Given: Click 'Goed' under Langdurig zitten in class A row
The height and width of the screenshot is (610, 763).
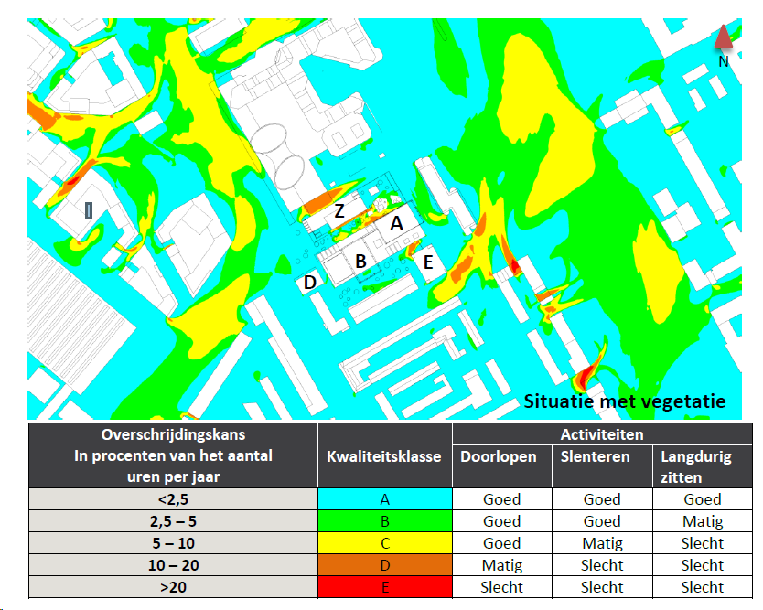Looking at the screenshot, I should tap(703, 499).
